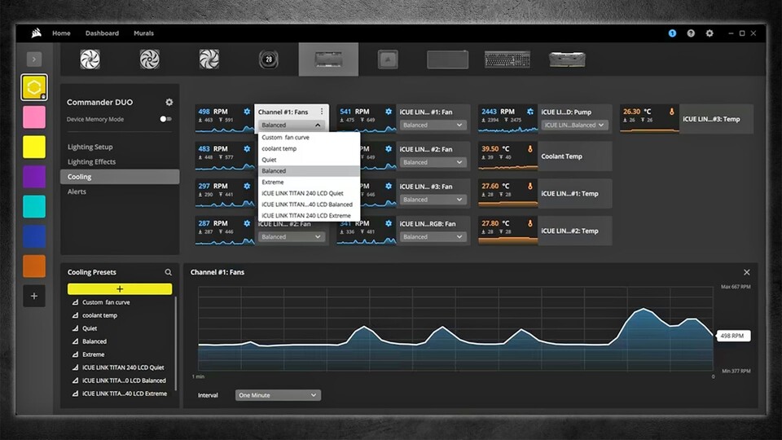782x440 pixels.
Task: Select iCUE LINK TITAN 240 LCD Quiet preset
Action: [120, 367]
